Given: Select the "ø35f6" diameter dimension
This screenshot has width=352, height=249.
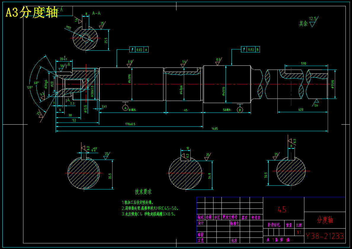Looking at the screenshot, I should pos(333,84).
